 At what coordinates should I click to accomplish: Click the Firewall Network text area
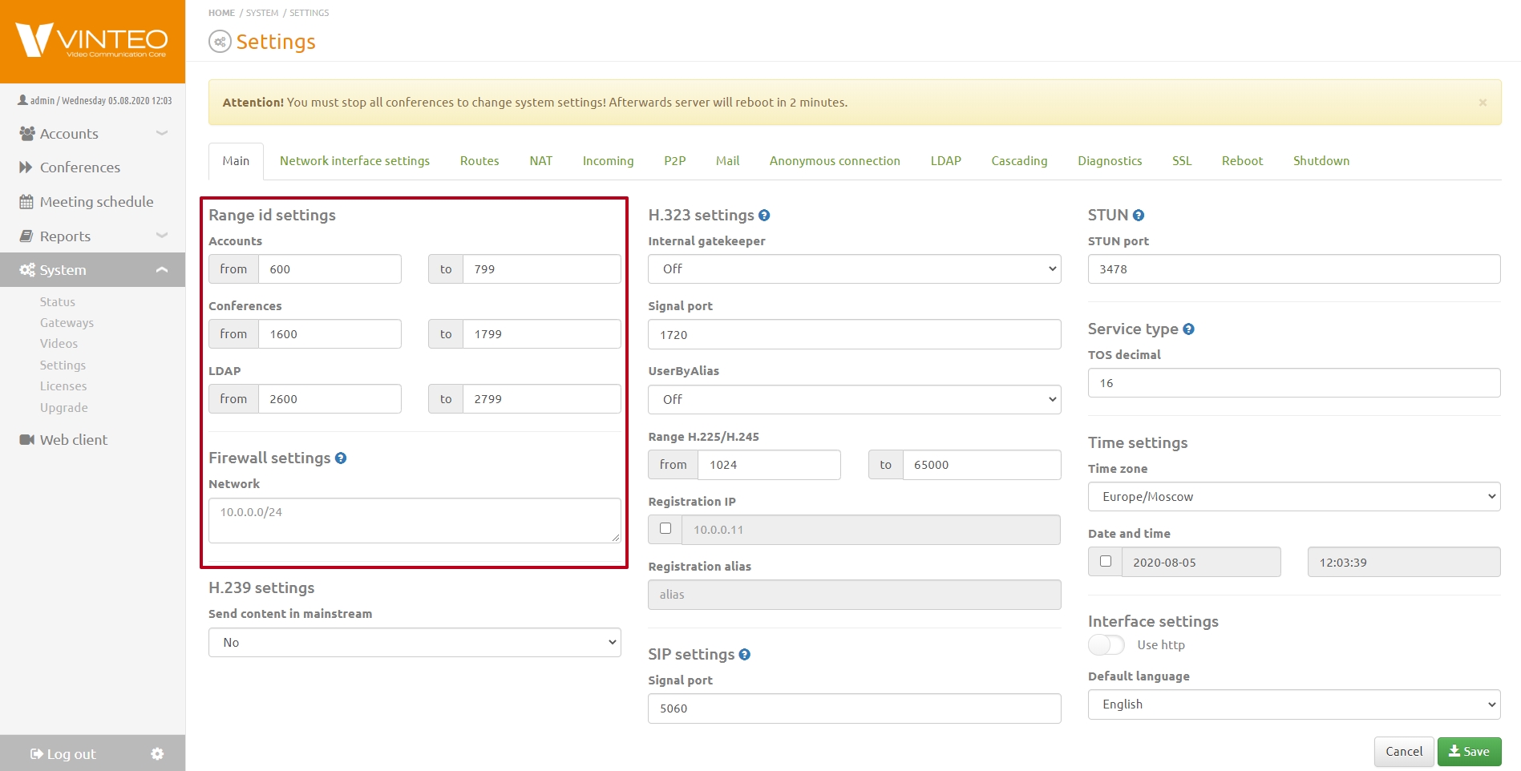(415, 521)
